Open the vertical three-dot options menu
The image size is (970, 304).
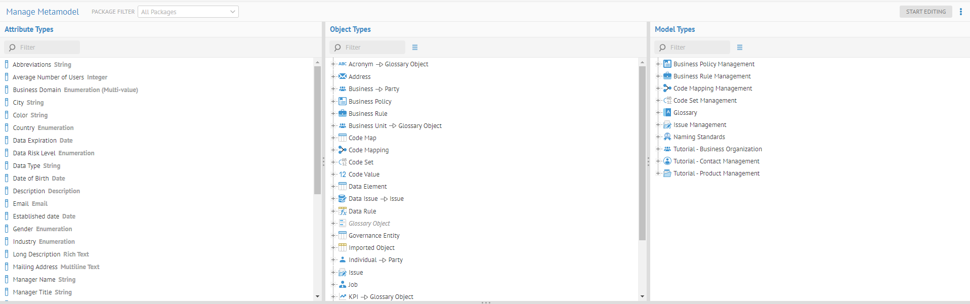click(x=961, y=12)
